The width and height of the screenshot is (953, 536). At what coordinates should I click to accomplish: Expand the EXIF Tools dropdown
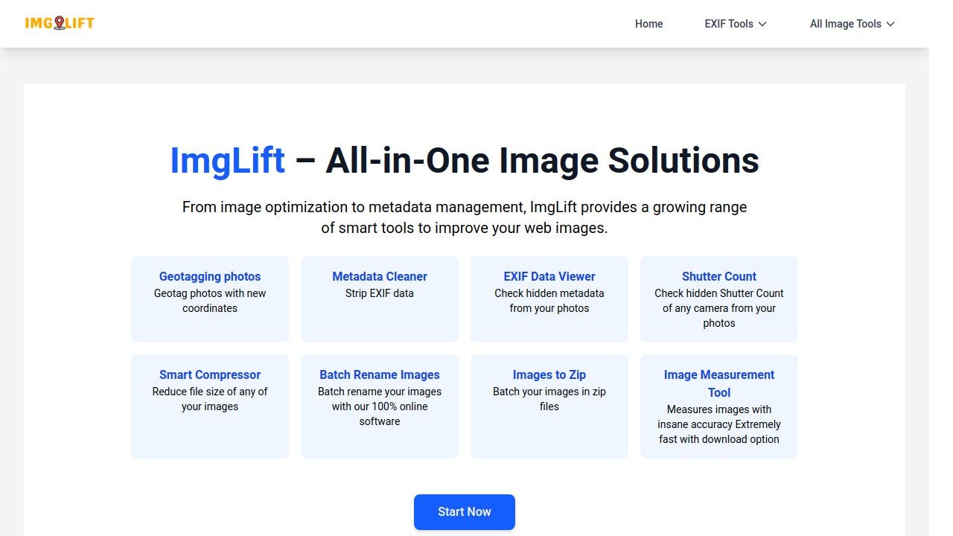[736, 24]
